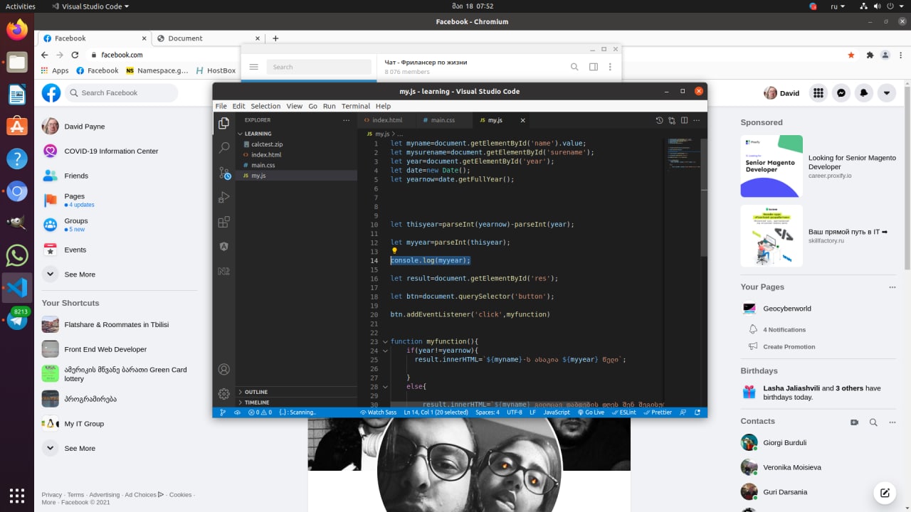This screenshot has width=911, height=512.
Task: Toggle the side panel icon in Telegram chat header
Action: point(593,67)
